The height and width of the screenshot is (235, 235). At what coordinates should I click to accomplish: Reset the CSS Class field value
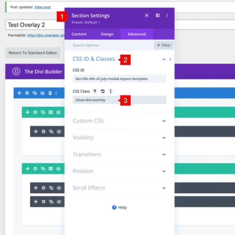point(102,91)
